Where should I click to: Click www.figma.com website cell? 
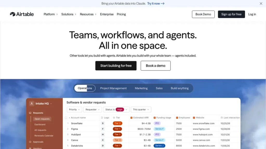201,129
